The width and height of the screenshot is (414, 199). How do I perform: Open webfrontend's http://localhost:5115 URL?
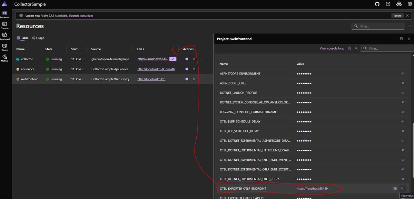[x=151, y=79]
